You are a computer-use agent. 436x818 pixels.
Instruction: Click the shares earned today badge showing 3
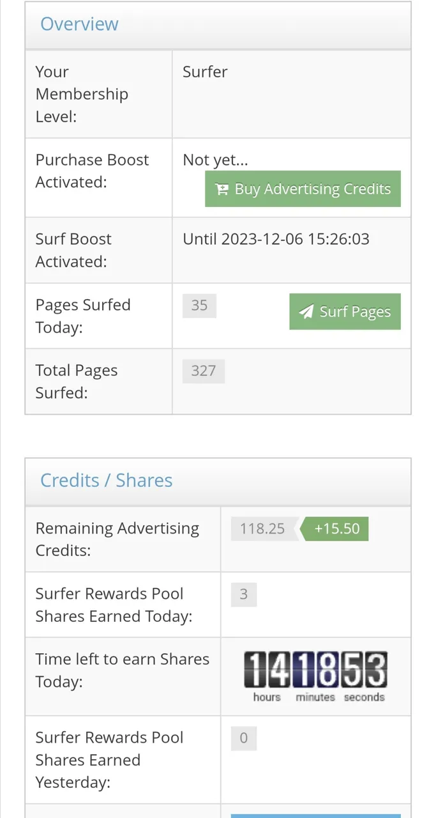[x=243, y=594]
